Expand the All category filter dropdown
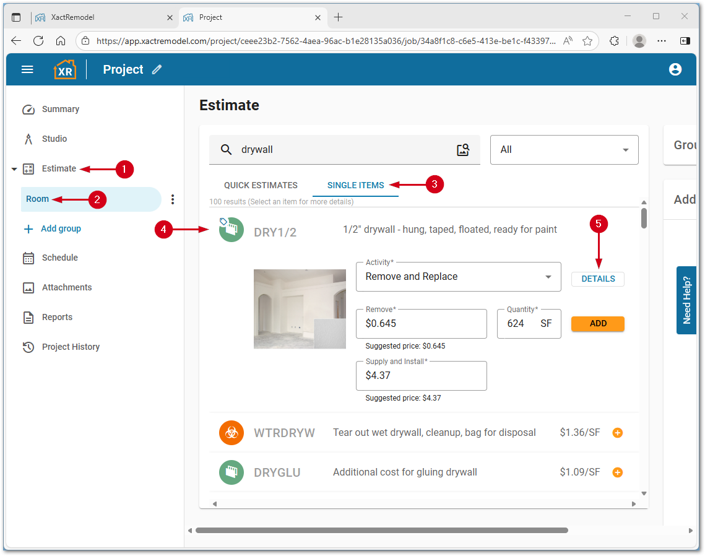Viewport: 705px width, 556px height. click(x=564, y=150)
